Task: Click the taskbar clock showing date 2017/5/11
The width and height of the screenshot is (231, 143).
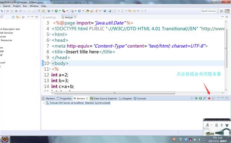Action: tap(218, 140)
